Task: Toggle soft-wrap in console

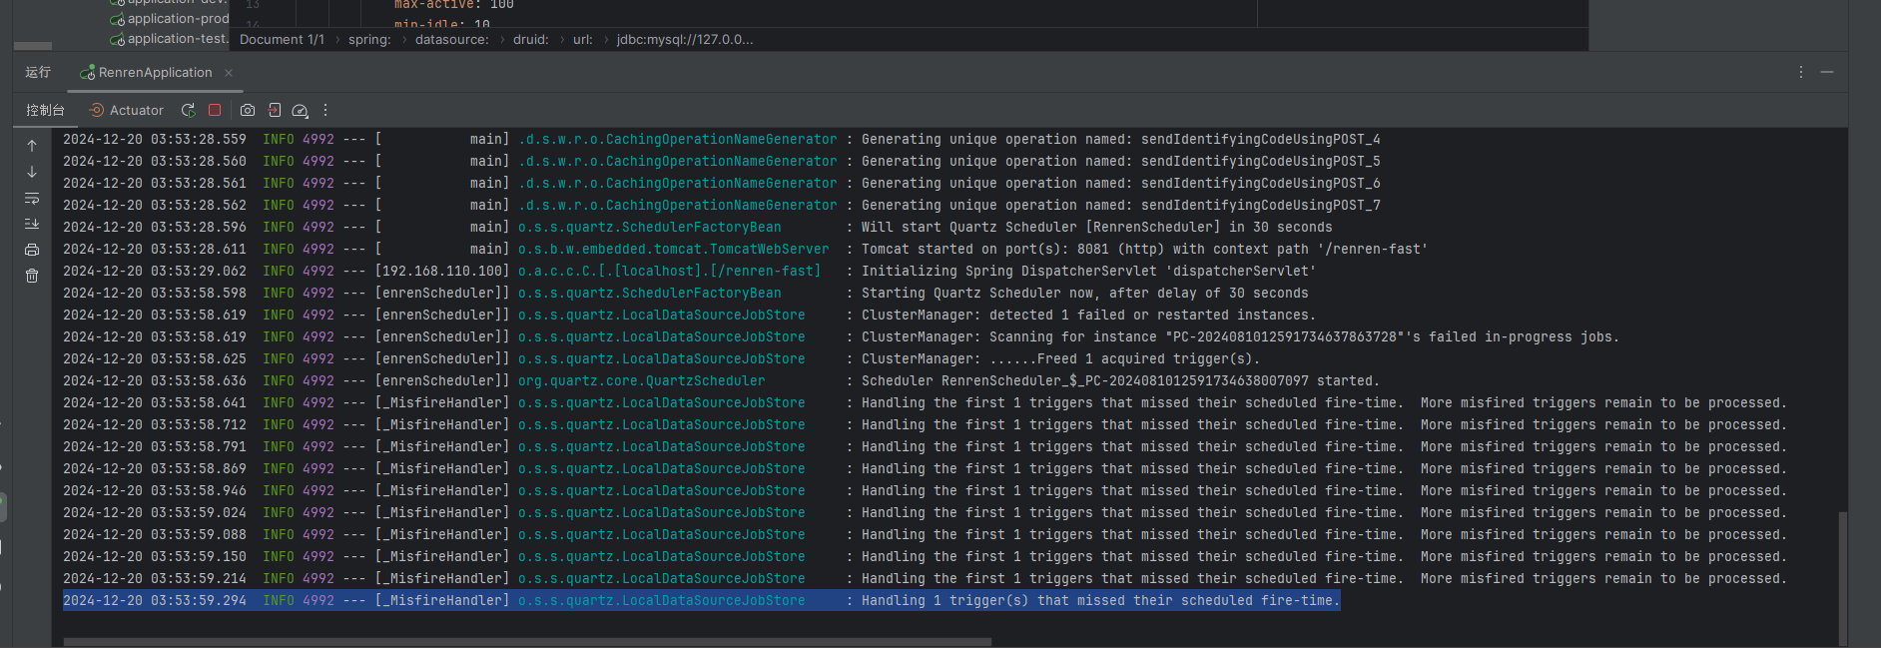Action: [x=32, y=198]
